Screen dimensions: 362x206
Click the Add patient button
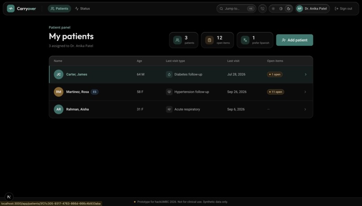[x=294, y=40]
